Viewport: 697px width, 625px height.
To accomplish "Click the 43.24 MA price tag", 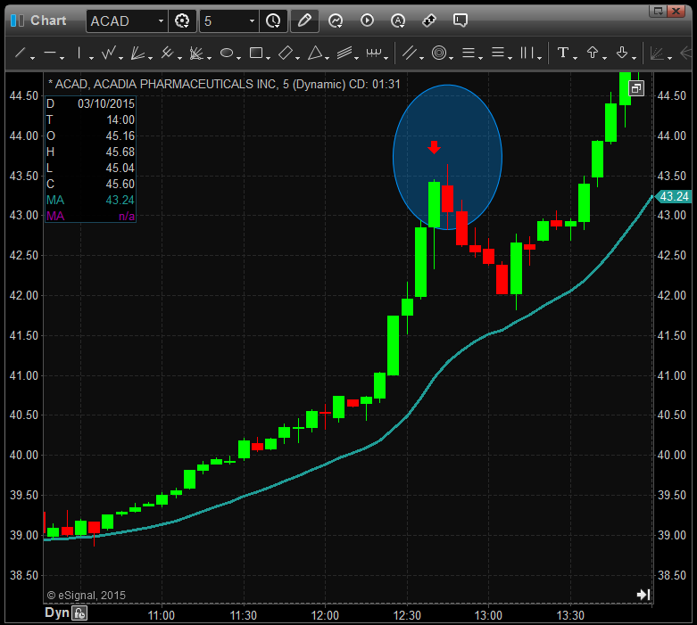I will 673,196.
